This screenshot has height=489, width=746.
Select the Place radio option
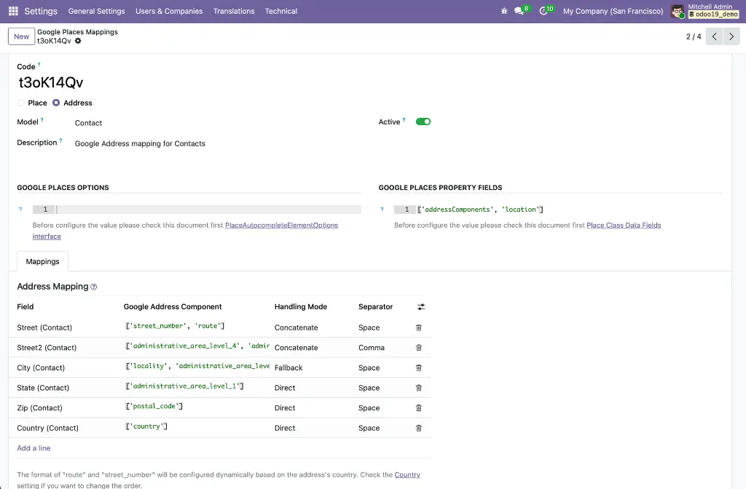click(x=20, y=103)
